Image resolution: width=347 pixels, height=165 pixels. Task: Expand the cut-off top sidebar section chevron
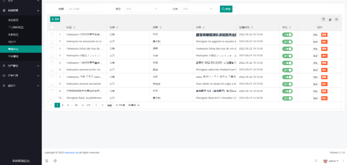(x=38, y=1)
